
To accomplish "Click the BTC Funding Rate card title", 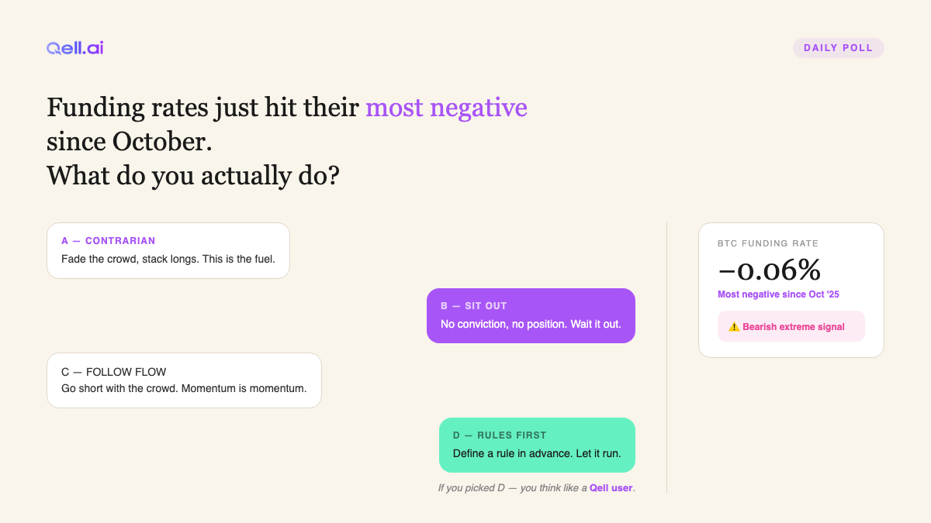I will [768, 243].
